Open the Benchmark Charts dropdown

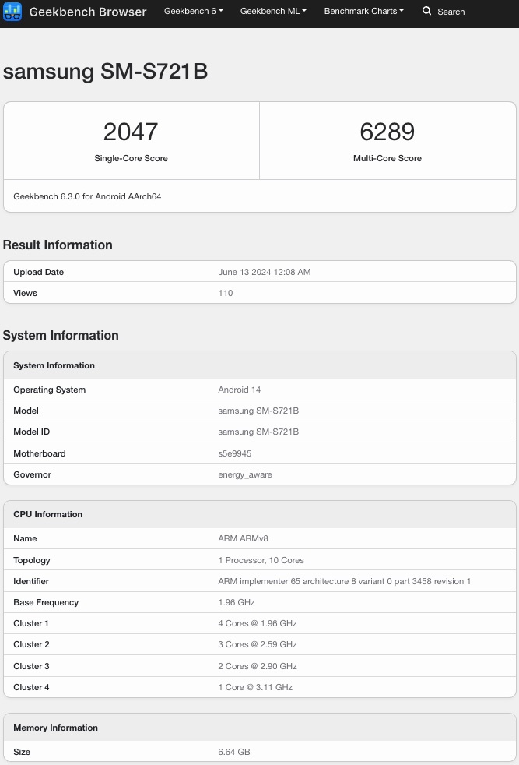[x=363, y=12]
